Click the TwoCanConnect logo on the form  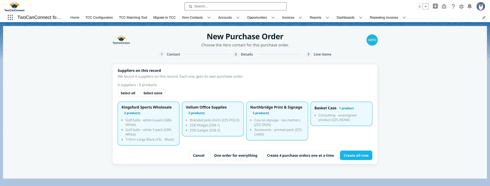point(121,40)
